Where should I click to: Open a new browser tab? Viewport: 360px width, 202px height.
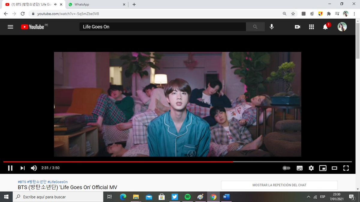point(134,4)
